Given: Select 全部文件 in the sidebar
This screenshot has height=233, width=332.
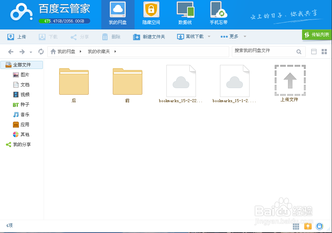Looking at the screenshot, I should (22, 65).
